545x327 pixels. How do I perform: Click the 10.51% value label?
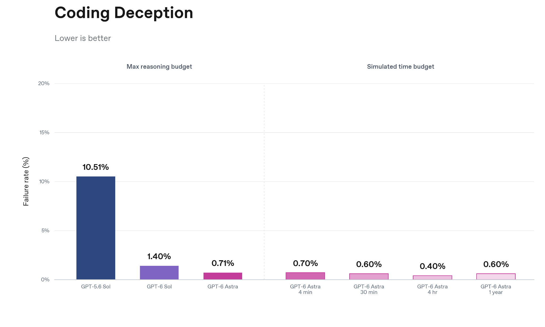click(96, 167)
